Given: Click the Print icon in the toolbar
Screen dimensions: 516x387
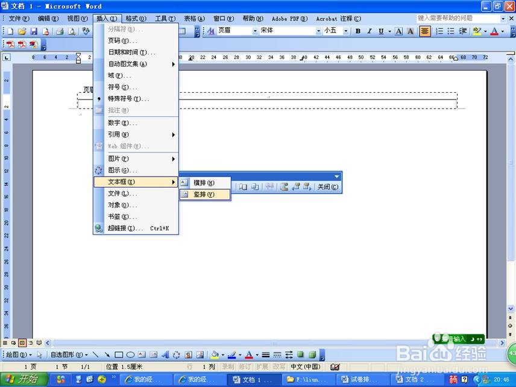Looking at the screenshot, I should 60,31.
